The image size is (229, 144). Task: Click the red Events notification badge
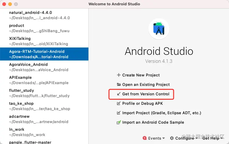point(144,138)
